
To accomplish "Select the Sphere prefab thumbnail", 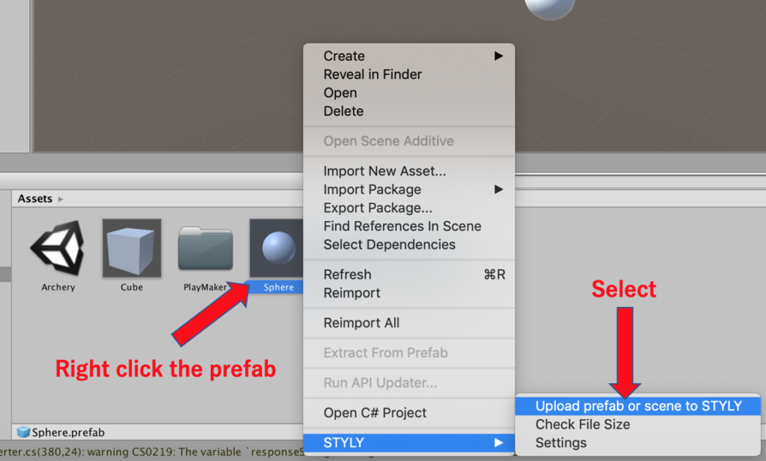I will (x=277, y=248).
